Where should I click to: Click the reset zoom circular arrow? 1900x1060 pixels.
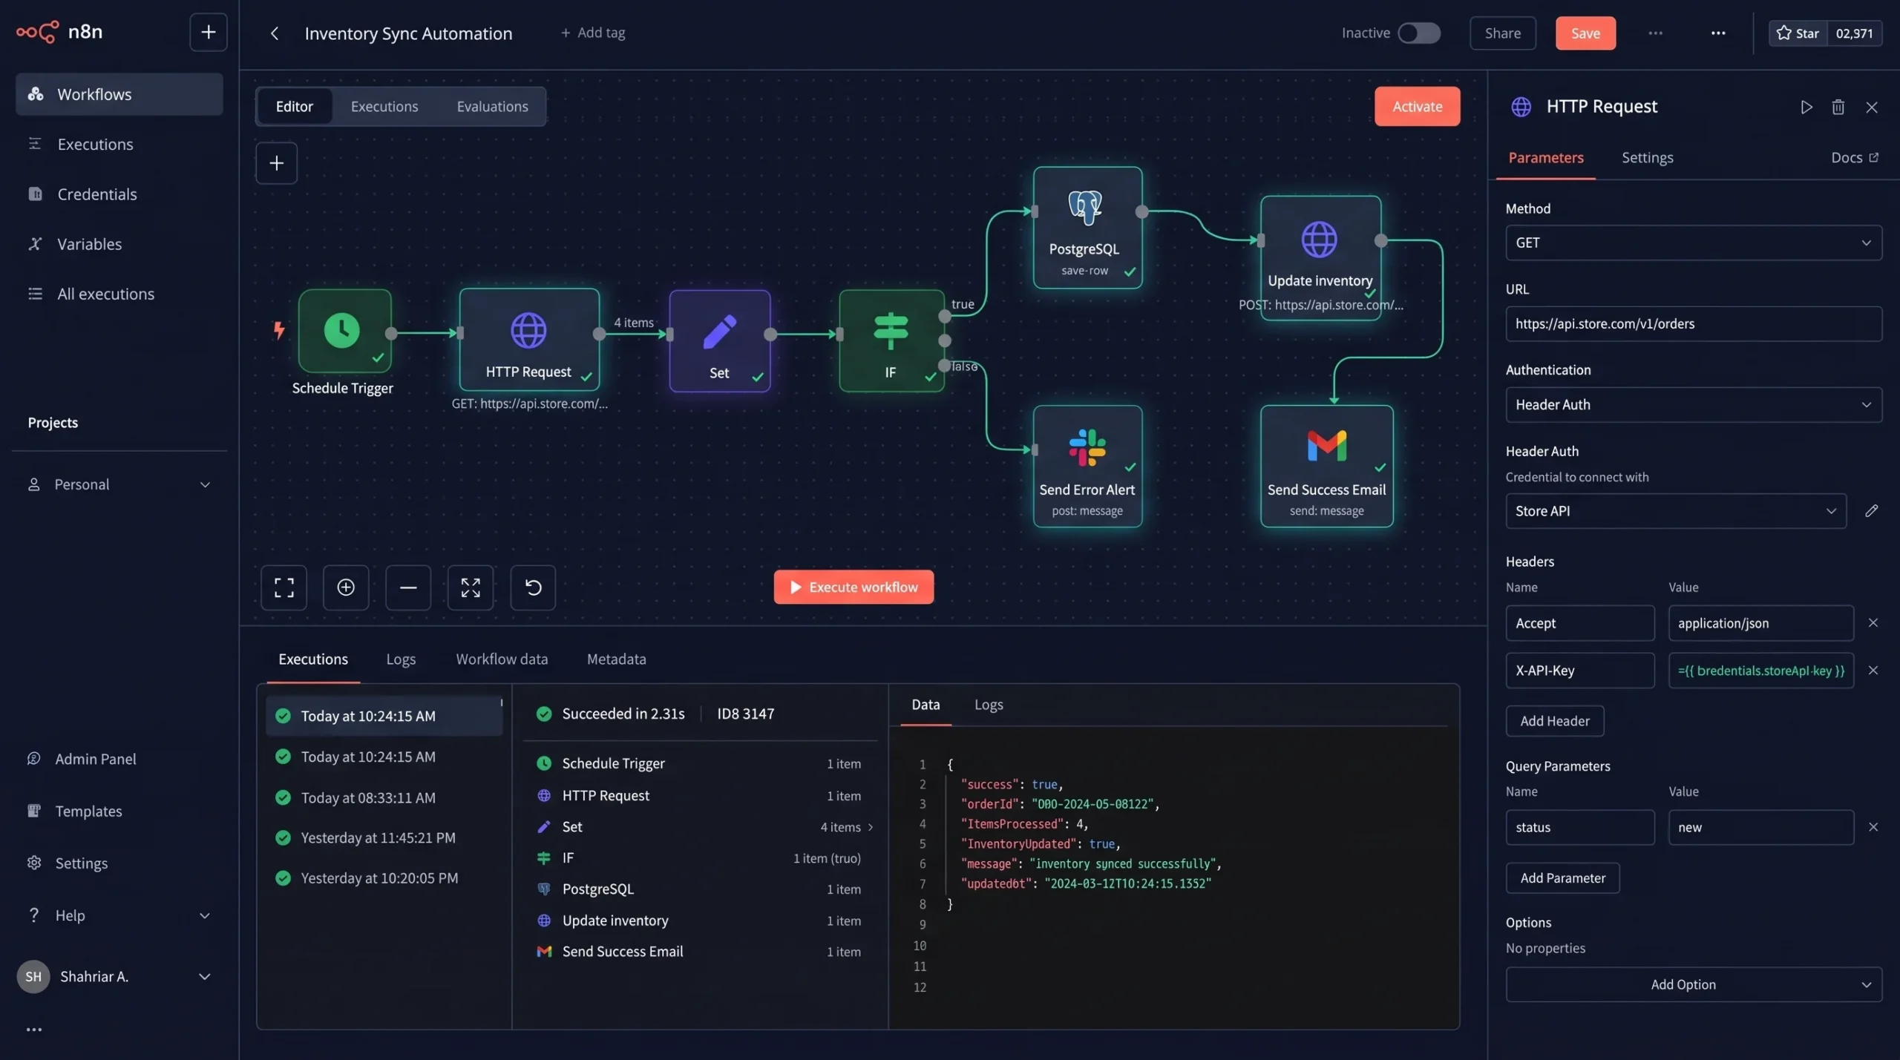533,587
